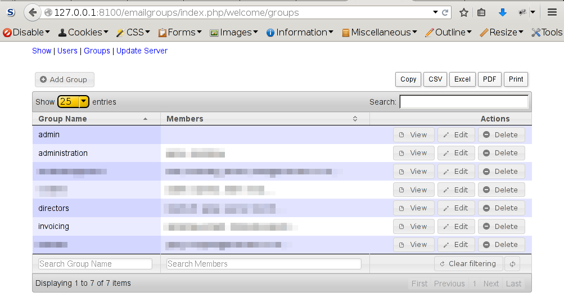This screenshot has width=564, height=301.
Task: Follow the Groups link
Action: (x=97, y=51)
